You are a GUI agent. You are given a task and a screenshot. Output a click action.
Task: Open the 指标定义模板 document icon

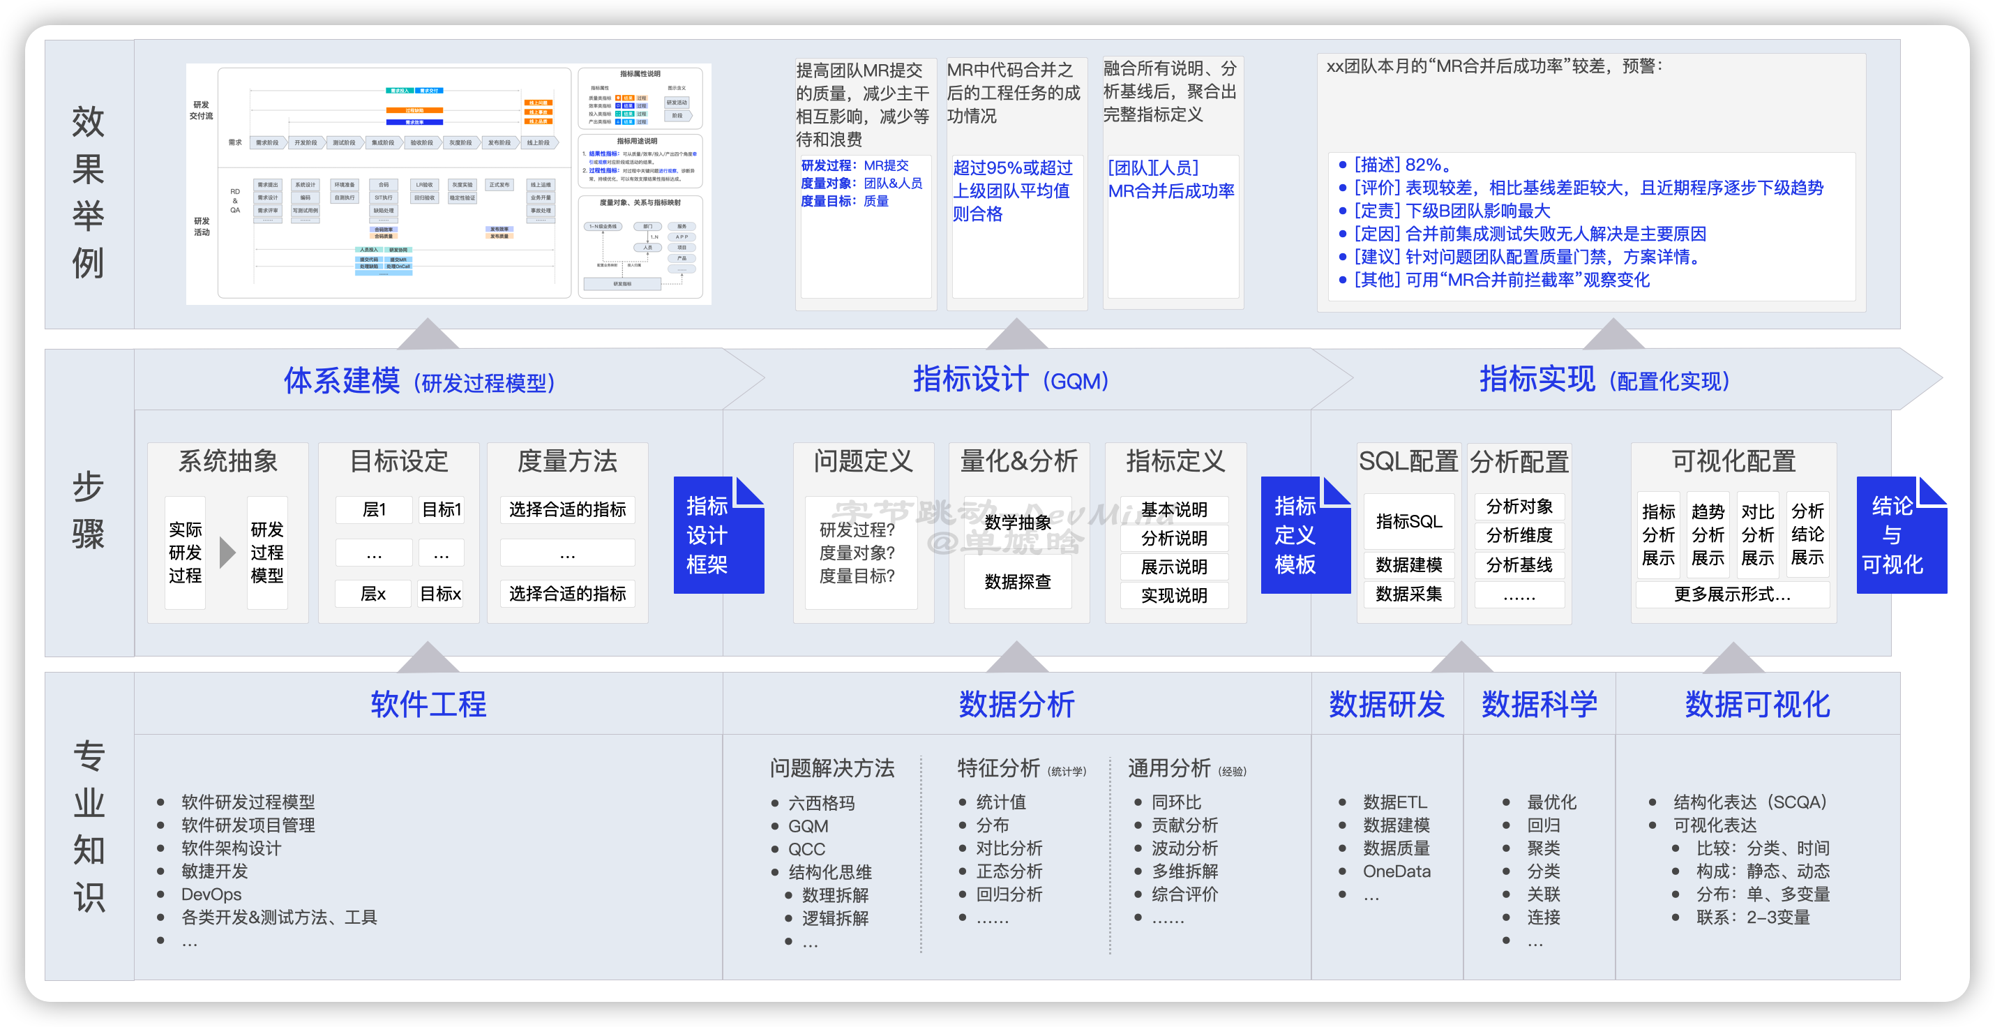click(x=1306, y=534)
